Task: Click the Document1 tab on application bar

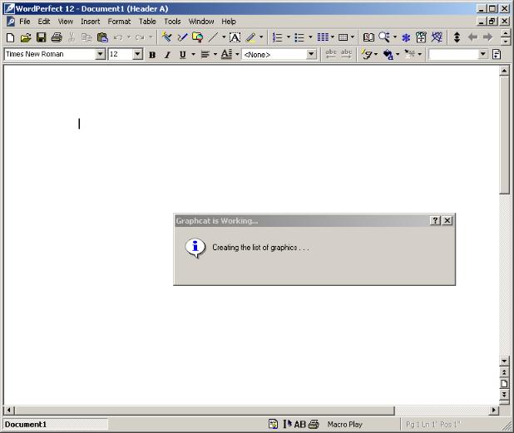Action: tap(56, 425)
